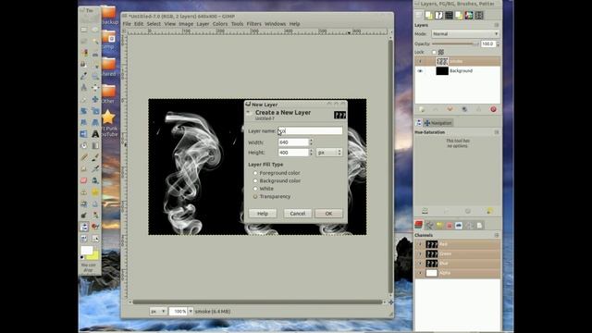
Task: Select the Ellipse Select tool
Action: [95, 30]
